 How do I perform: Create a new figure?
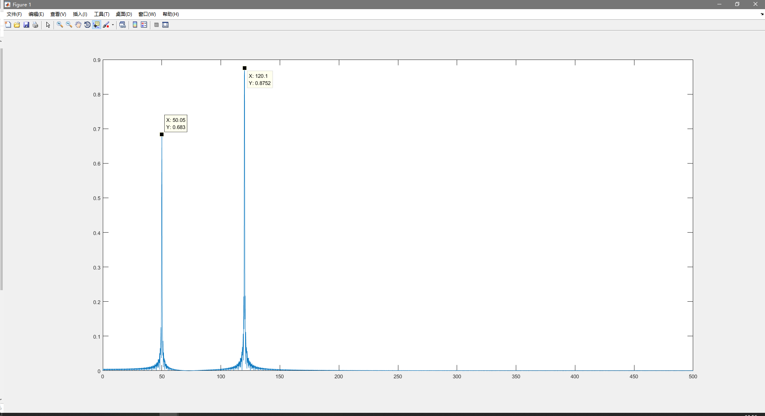tap(8, 25)
